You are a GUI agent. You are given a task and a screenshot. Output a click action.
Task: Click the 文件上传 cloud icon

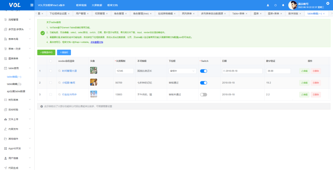point(6,119)
